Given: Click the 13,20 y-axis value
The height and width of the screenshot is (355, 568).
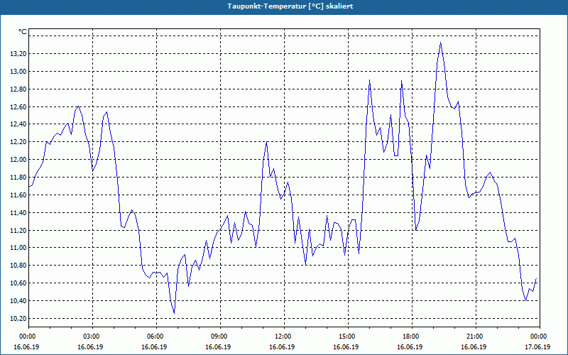Looking at the screenshot, I should click(x=18, y=54).
